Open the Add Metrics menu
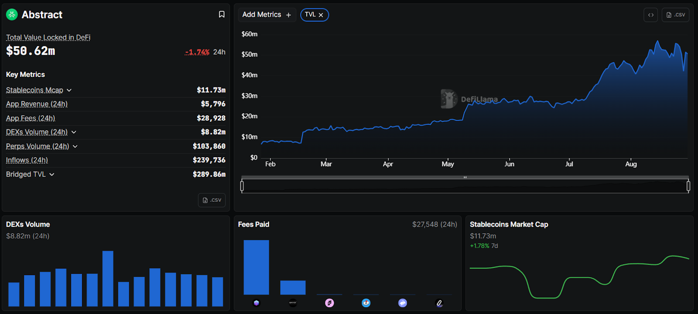 (x=267, y=15)
